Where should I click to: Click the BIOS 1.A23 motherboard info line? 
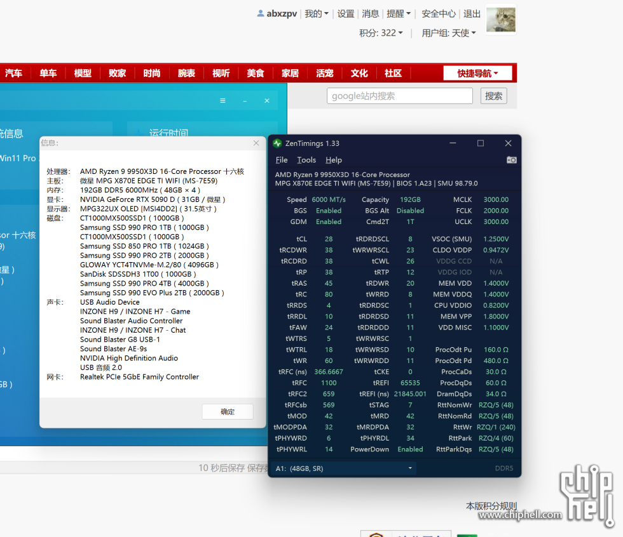coord(376,183)
